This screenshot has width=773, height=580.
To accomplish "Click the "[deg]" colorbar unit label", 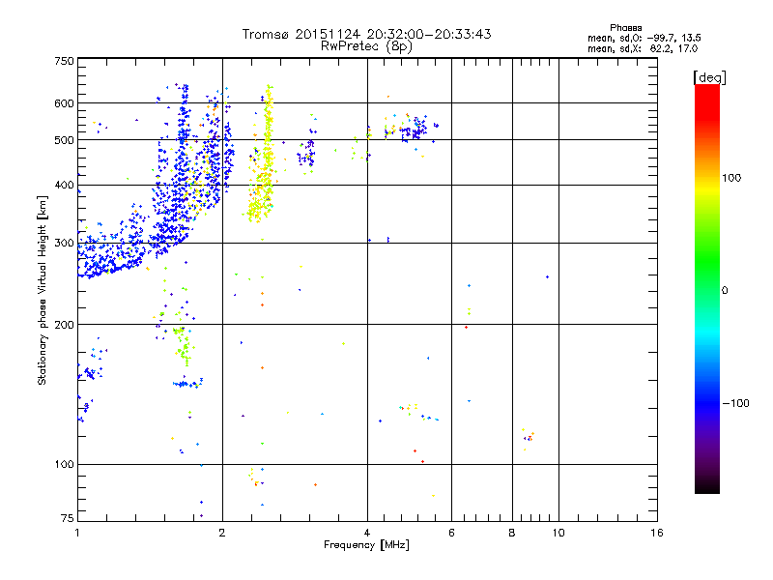I will tap(709, 77).
